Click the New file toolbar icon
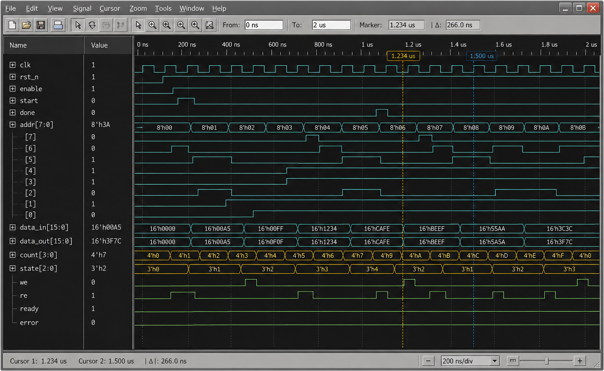This screenshot has width=604, height=371. click(12, 25)
